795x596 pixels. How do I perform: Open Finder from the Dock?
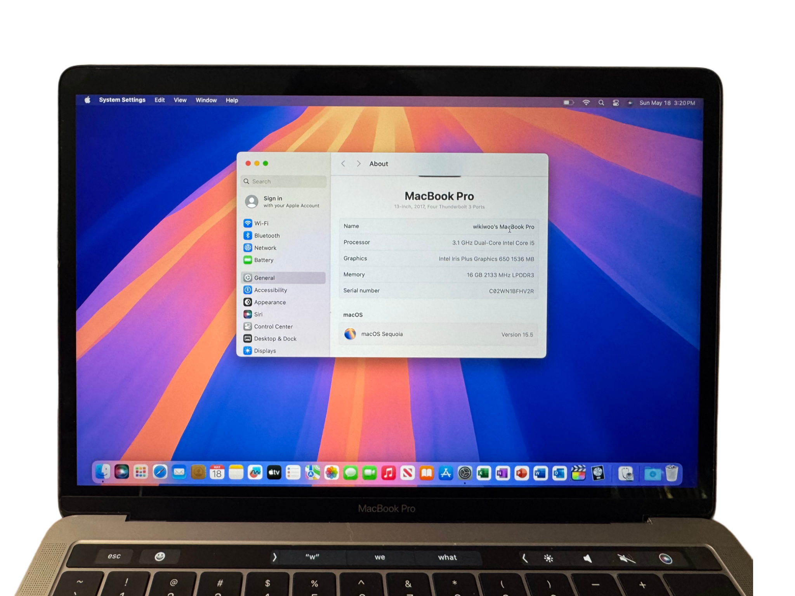pyautogui.click(x=103, y=472)
